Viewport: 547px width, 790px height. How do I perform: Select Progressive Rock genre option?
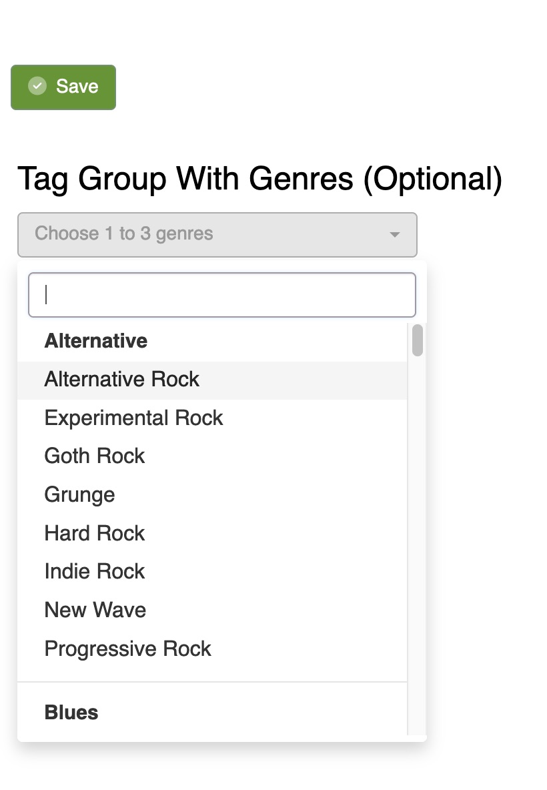point(128,649)
